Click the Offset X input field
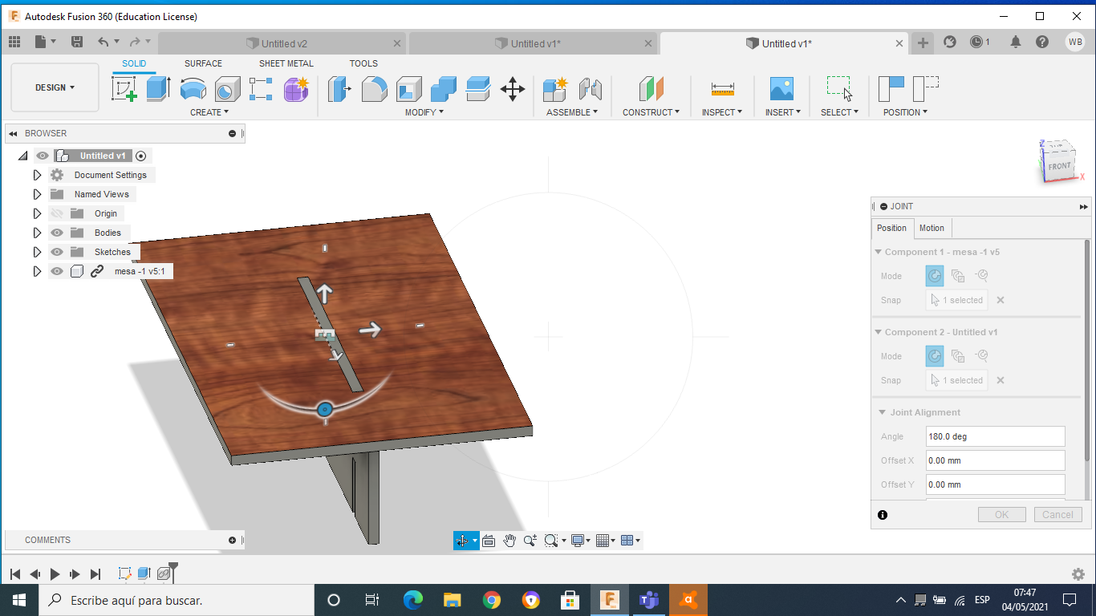 click(995, 460)
